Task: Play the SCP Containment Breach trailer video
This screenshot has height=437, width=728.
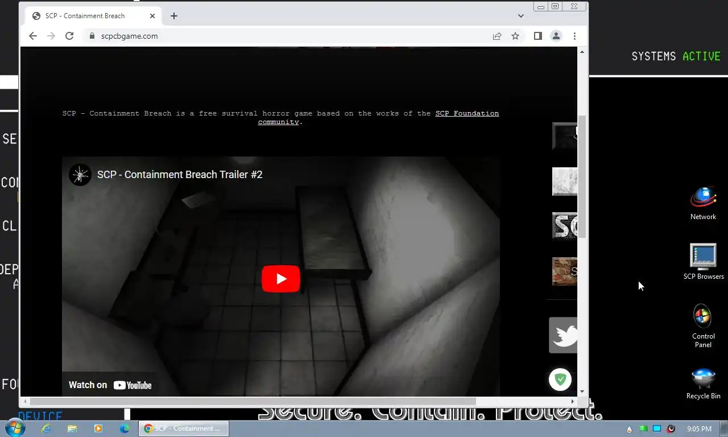Action: point(280,279)
